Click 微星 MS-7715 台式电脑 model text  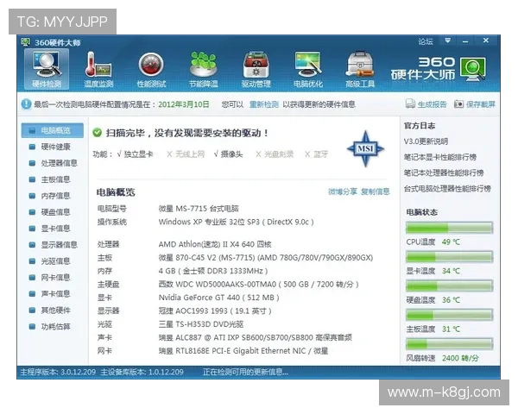coord(199,209)
